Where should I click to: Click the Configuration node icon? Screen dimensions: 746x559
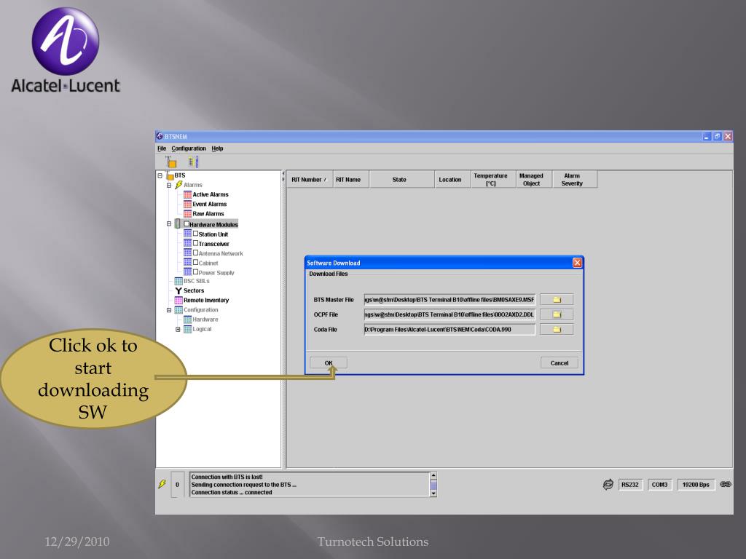point(178,310)
